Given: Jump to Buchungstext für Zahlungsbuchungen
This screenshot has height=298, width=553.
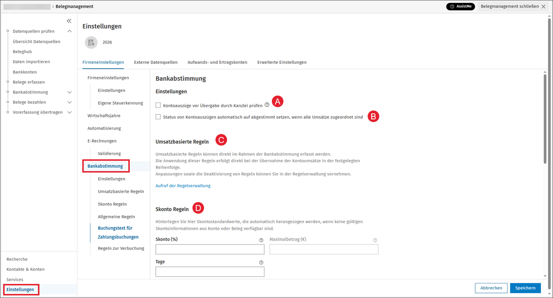Looking at the screenshot, I should [118, 233].
